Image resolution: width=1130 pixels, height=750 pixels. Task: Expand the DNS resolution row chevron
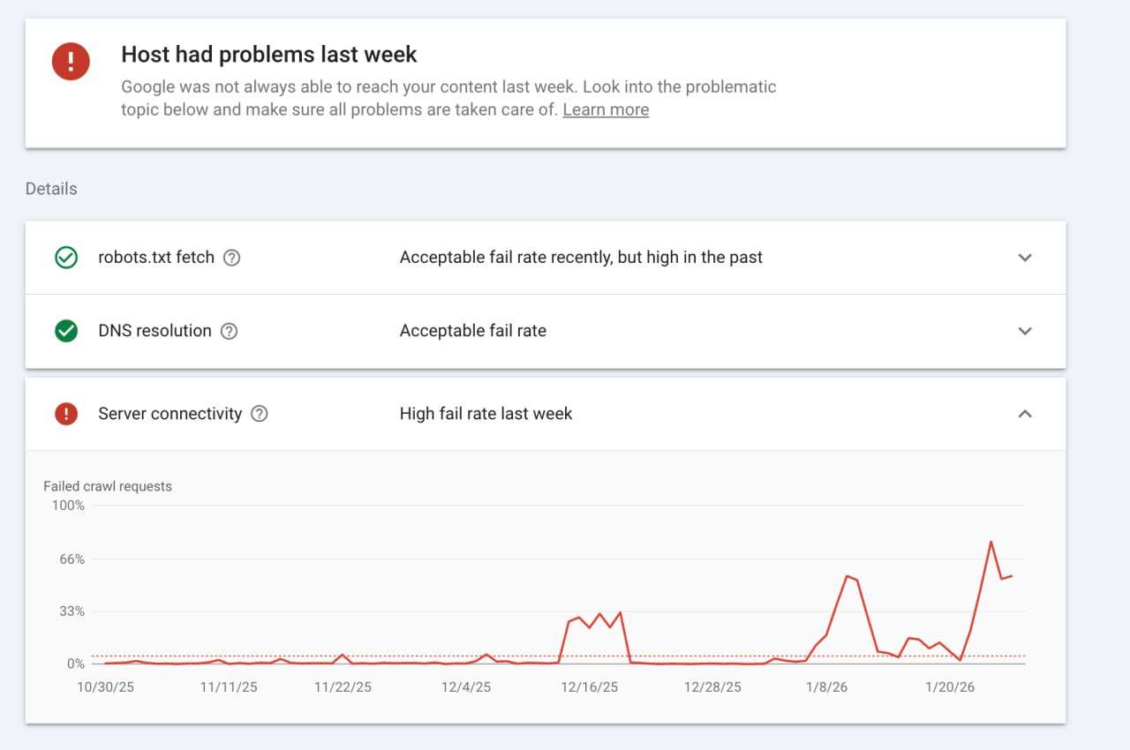click(1025, 331)
